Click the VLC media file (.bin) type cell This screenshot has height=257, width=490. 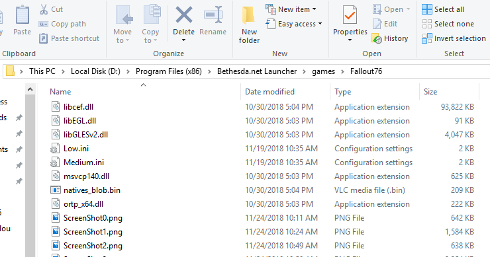369,190
